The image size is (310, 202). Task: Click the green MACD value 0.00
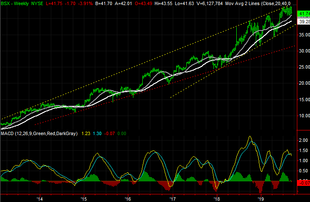[122, 133]
